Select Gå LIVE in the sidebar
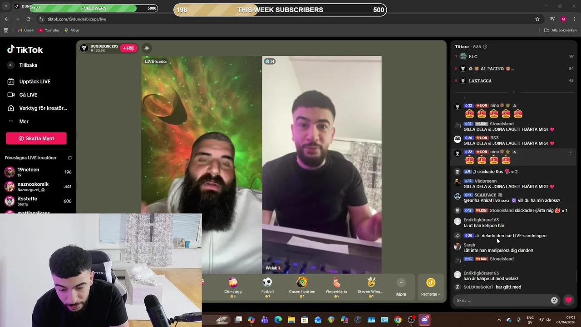This screenshot has width=581, height=327. (x=23, y=94)
